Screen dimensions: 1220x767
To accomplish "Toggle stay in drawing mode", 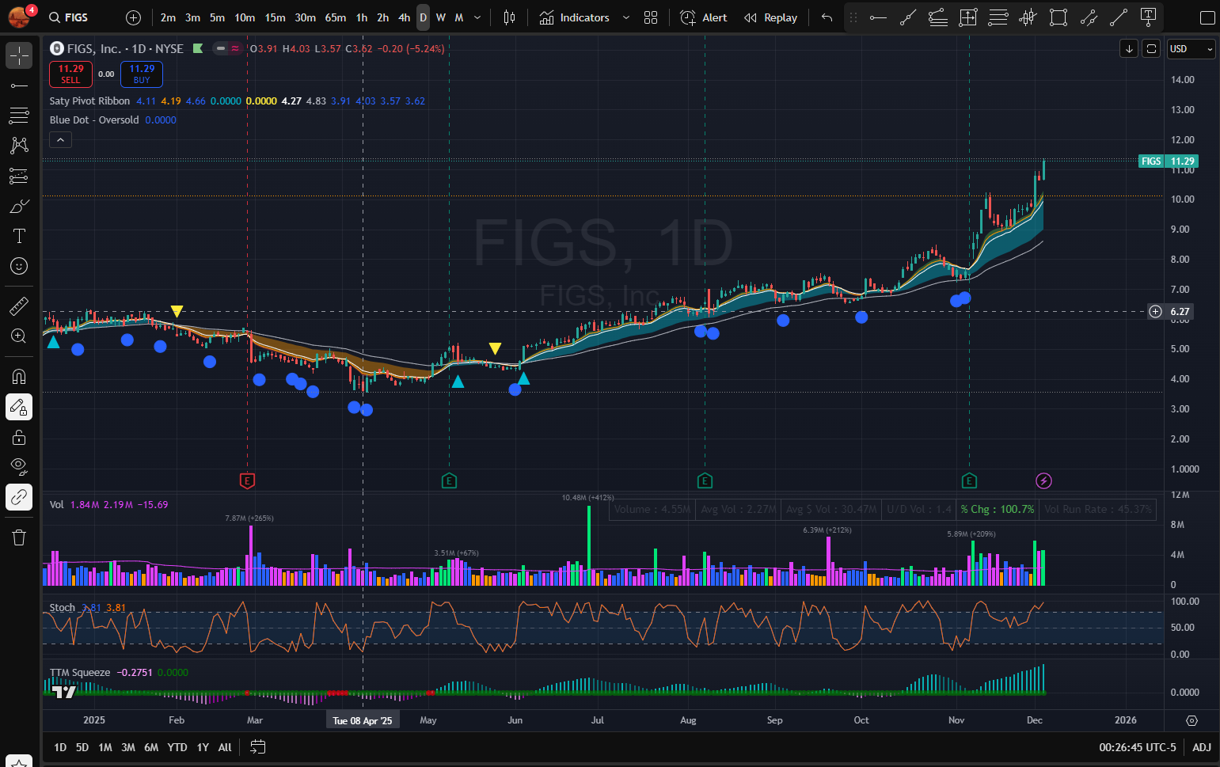I will pyautogui.click(x=19, y=407).
